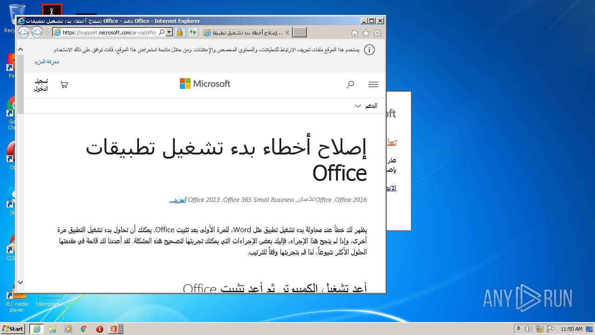This screenshot has width=595, height=335.
Task: Go to the Microsoft logo homepage
Action: tap(205, 84)
